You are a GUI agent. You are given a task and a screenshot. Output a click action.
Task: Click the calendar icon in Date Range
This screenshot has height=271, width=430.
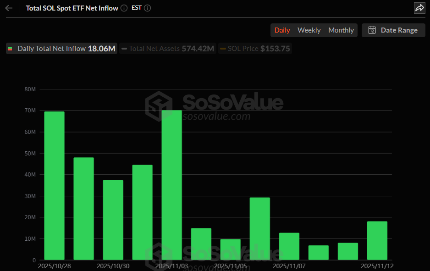tap(372, 30)
